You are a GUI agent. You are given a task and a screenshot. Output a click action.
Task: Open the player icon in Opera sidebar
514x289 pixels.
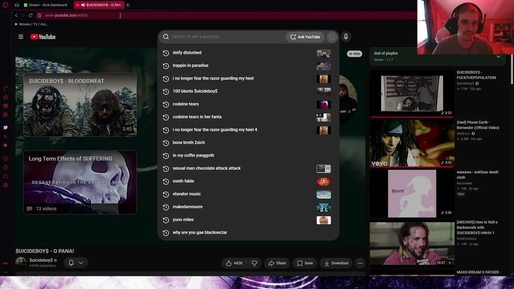[x=5, y=159]
